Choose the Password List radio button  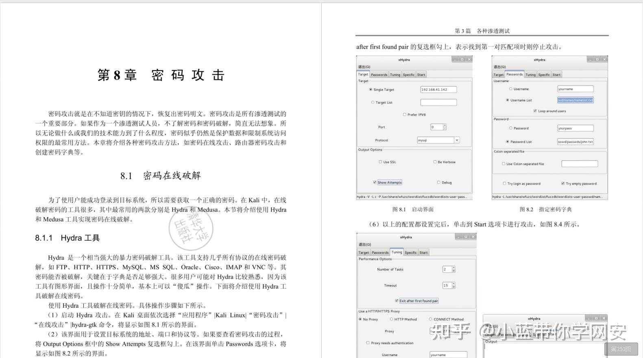coord(507,142)
